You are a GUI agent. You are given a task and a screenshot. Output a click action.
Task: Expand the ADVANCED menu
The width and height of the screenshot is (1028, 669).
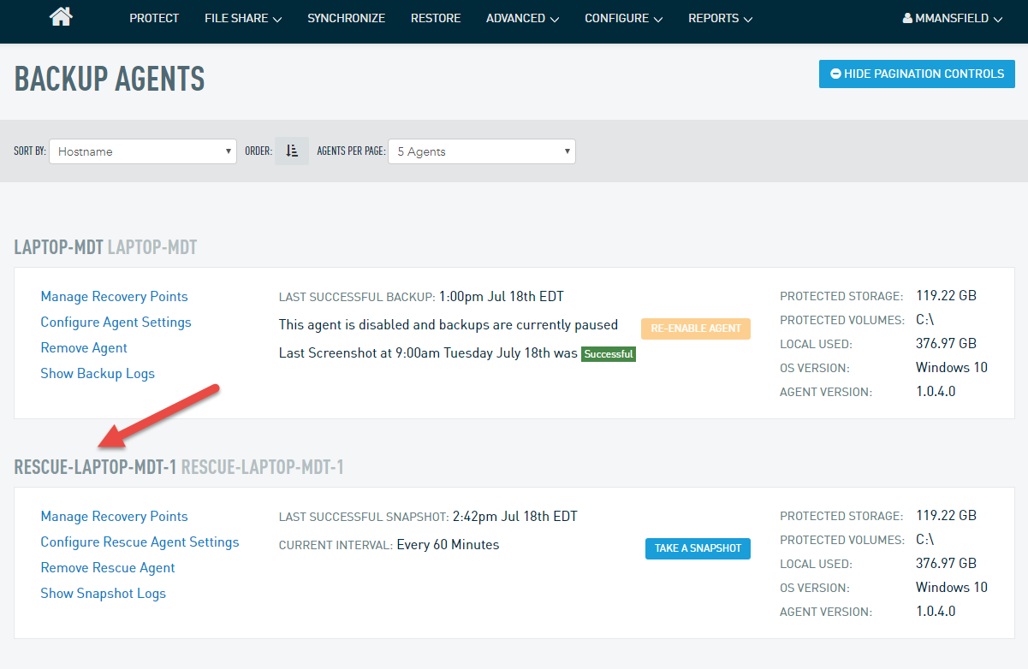click(x=522, y=17)
